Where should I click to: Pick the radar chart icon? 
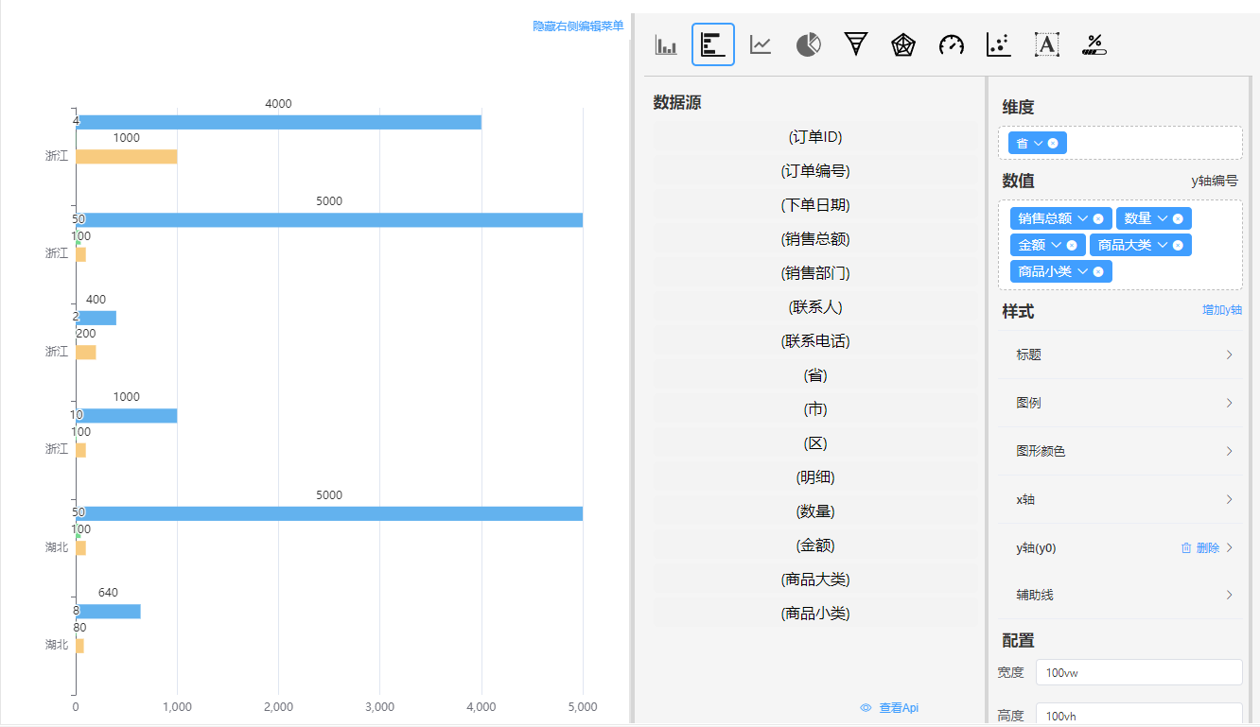[x=903, y=44]
